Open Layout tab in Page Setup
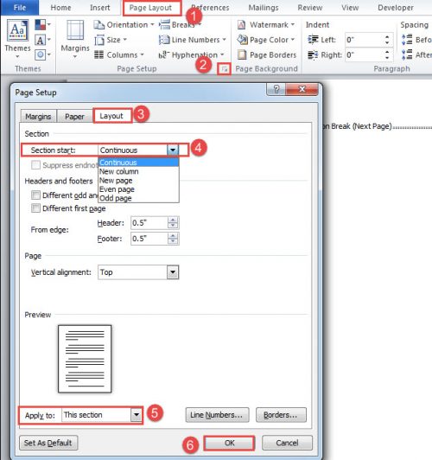 (x=111, y=116)
